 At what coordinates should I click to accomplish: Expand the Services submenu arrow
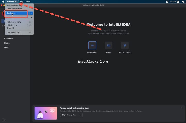point(31,18)
